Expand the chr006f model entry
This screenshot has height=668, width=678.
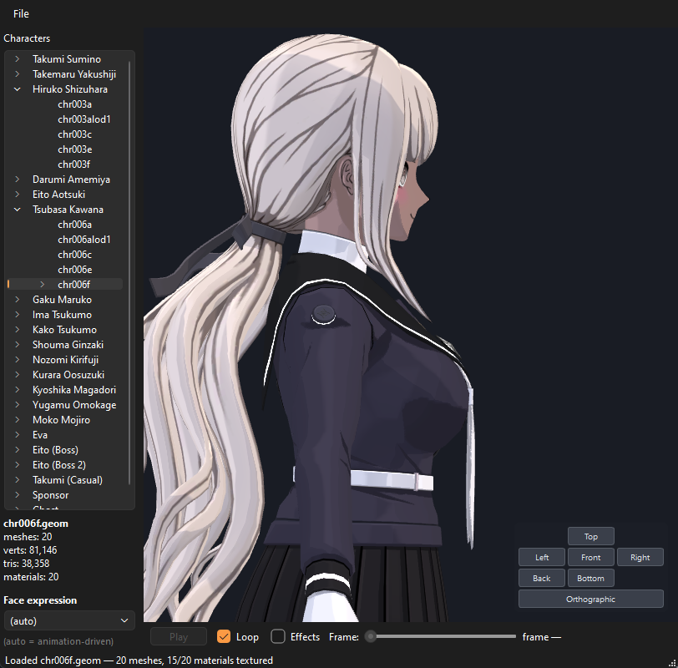(x=42, y=285)
